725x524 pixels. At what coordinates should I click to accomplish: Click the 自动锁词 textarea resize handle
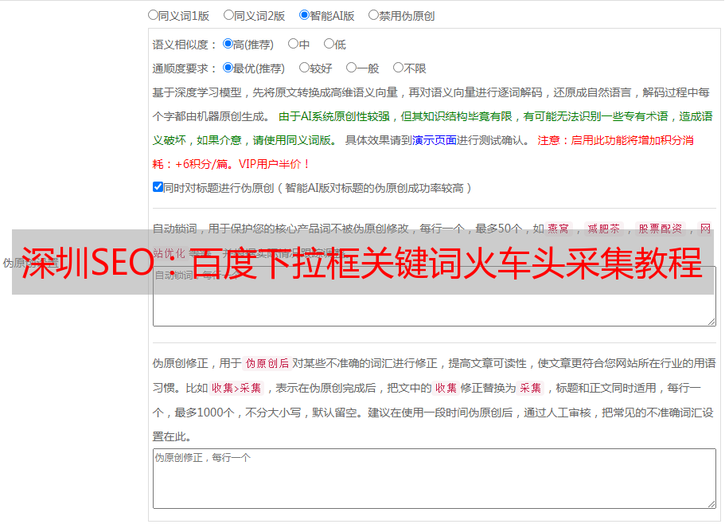click(710, 320)
